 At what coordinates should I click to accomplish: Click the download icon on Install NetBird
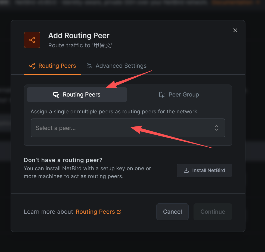coord(186,170)
